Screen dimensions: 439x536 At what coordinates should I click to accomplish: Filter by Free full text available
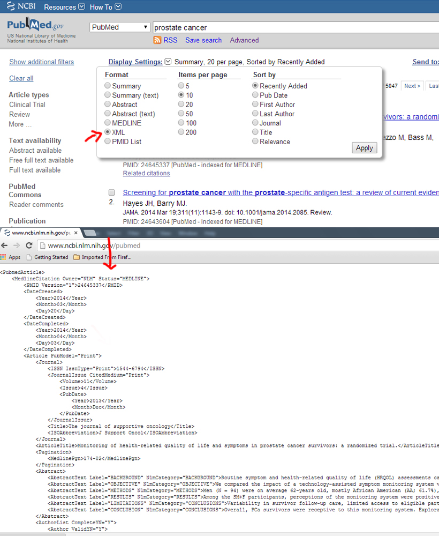point(41,160)
